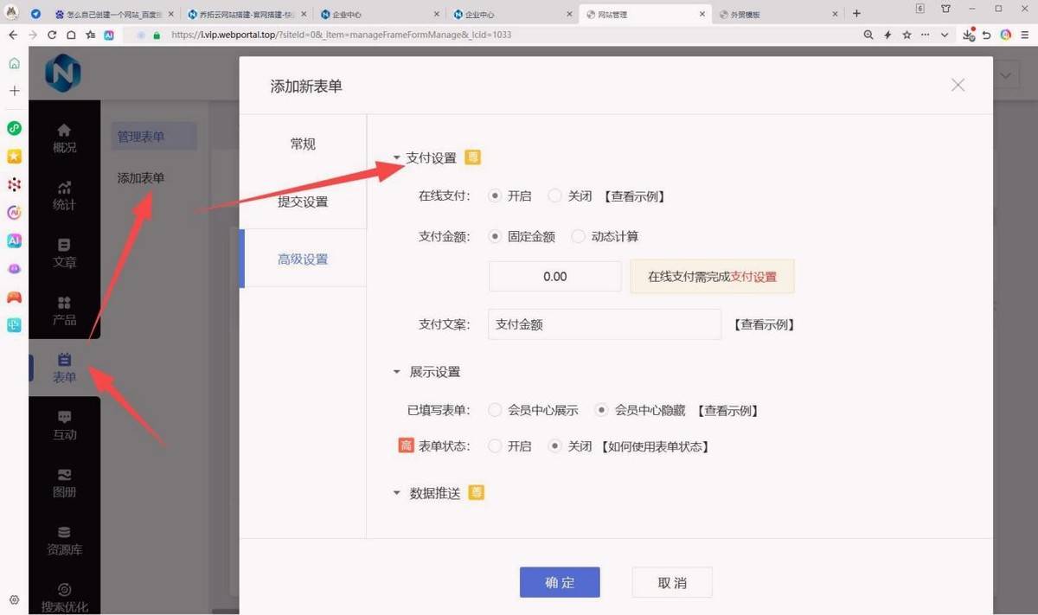
Task: Click the 支付文案 text field
Action: tap(604, 324)
